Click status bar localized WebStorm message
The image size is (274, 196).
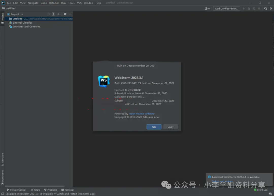click(50, 194)
